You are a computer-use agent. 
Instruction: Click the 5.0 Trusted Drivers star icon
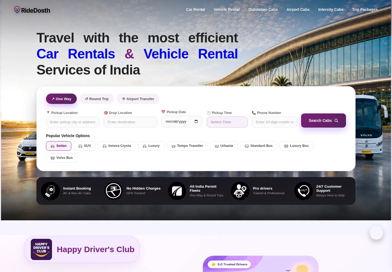pos(213,264)
